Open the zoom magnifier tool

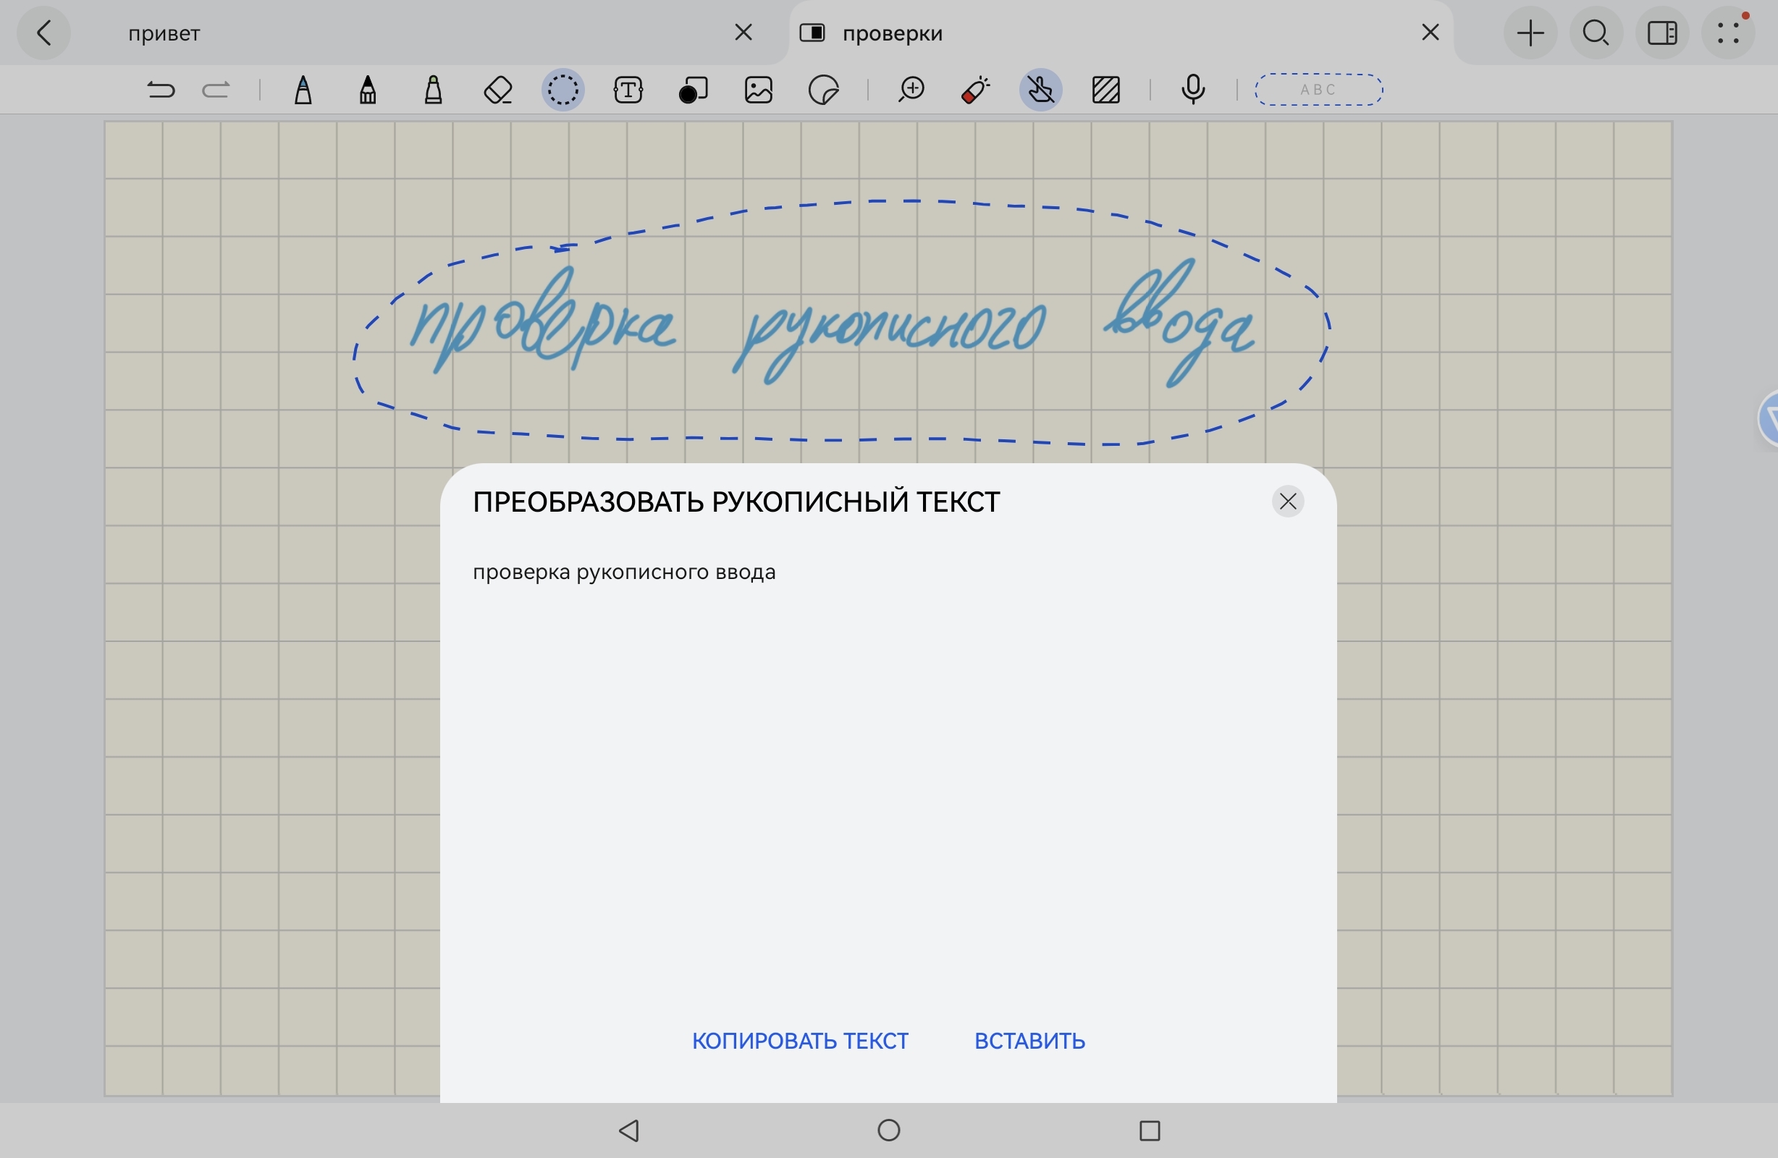coord(911,90)
